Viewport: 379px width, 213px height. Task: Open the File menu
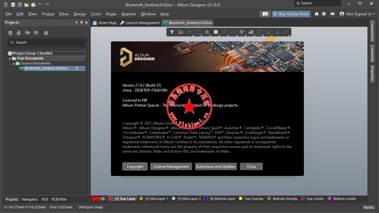pos(8,14)
